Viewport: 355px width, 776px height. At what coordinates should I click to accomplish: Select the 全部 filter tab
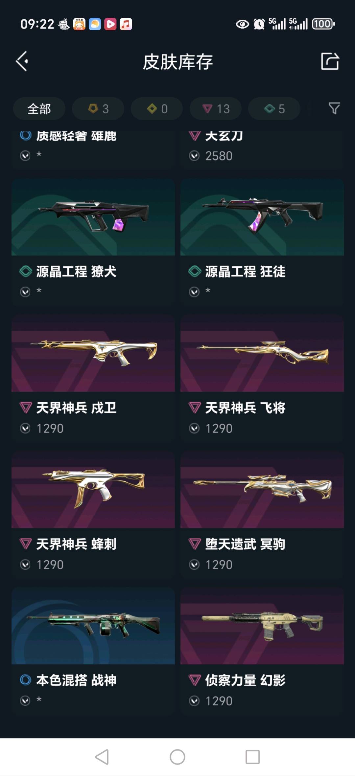[x=39, y=109]
